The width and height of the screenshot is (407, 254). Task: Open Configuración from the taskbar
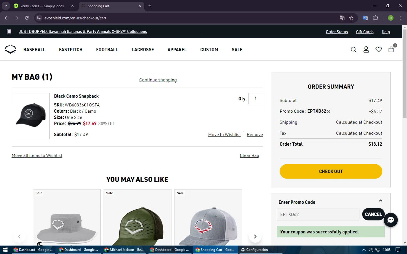coord(255,250)
